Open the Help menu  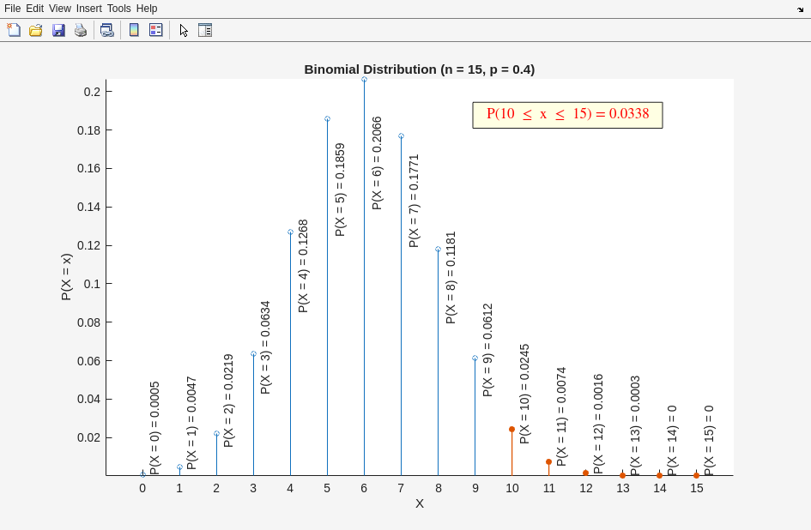(x=147, y=9)
